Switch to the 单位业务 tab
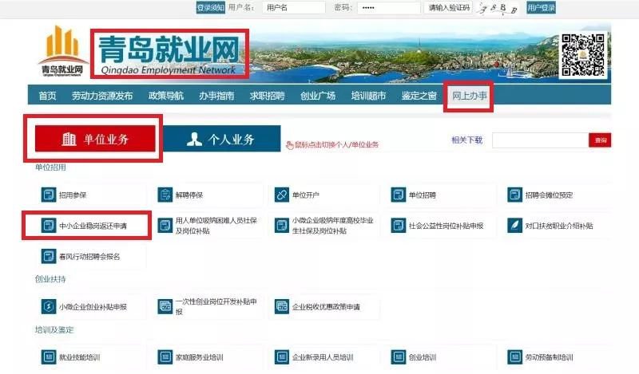Viewport: 639px width, 374px height. point(94,139)
